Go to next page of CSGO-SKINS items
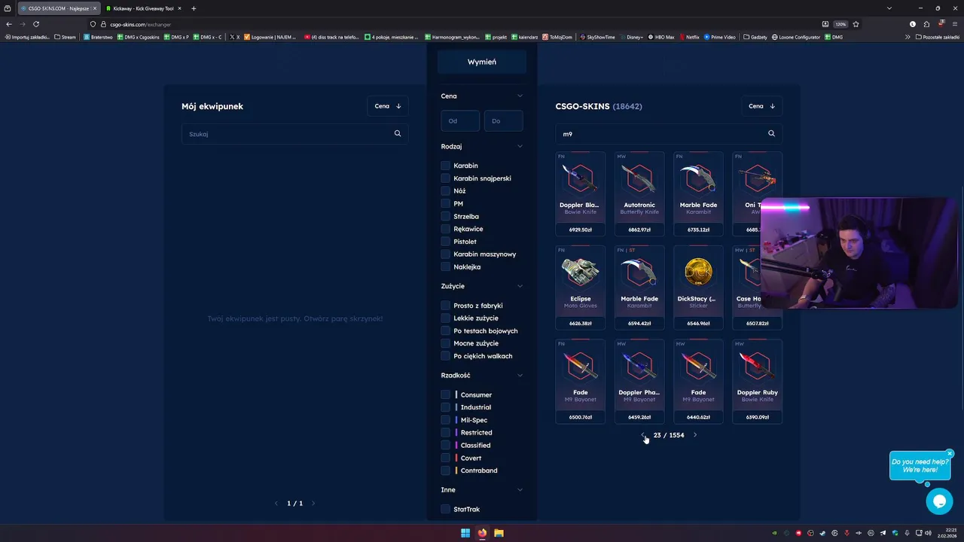Viewport: 964px width, 542px height. pyautogui.click(x=694, y=435)
